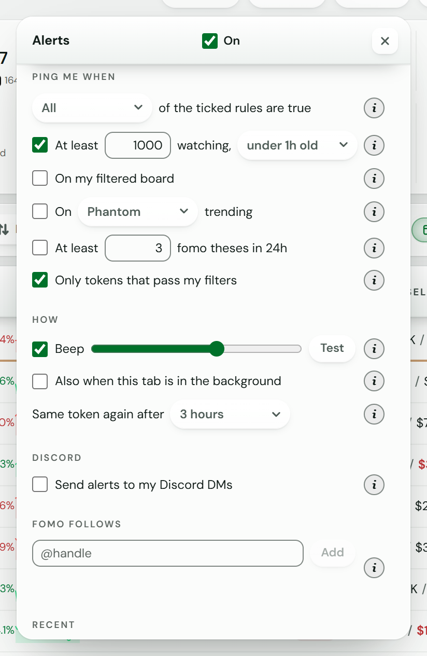Tick the 'On Phantom trending' rule checkbox
This screenshot has height=656, width=427.
click(x=40, y=212)
